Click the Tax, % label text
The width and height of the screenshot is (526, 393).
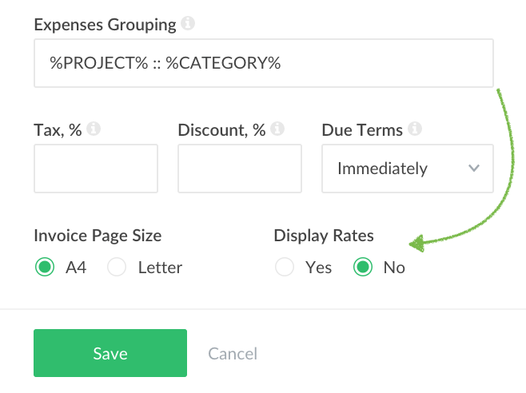[58, 129]
